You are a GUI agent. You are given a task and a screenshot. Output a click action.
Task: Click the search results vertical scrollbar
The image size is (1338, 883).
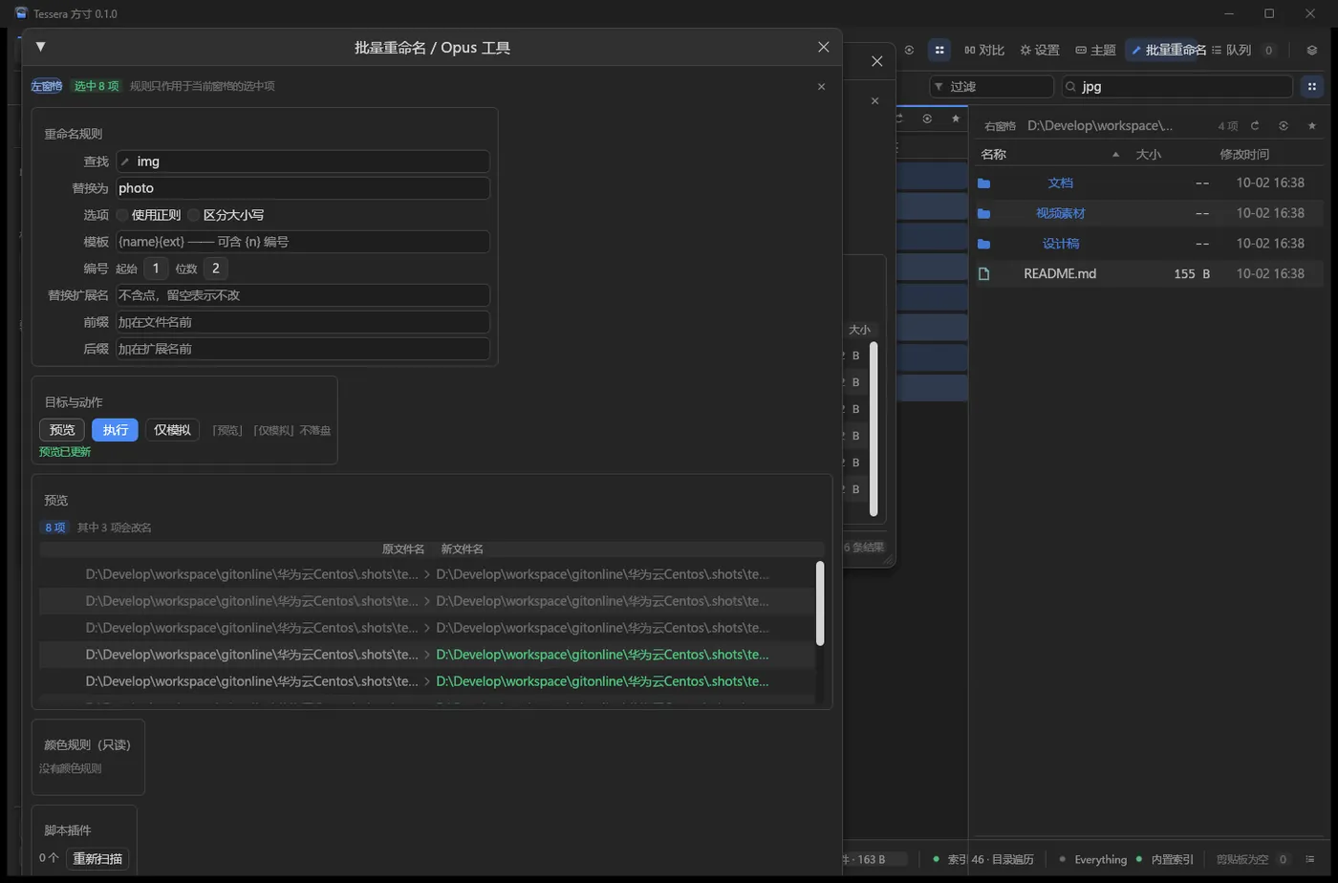coord(873,429)
